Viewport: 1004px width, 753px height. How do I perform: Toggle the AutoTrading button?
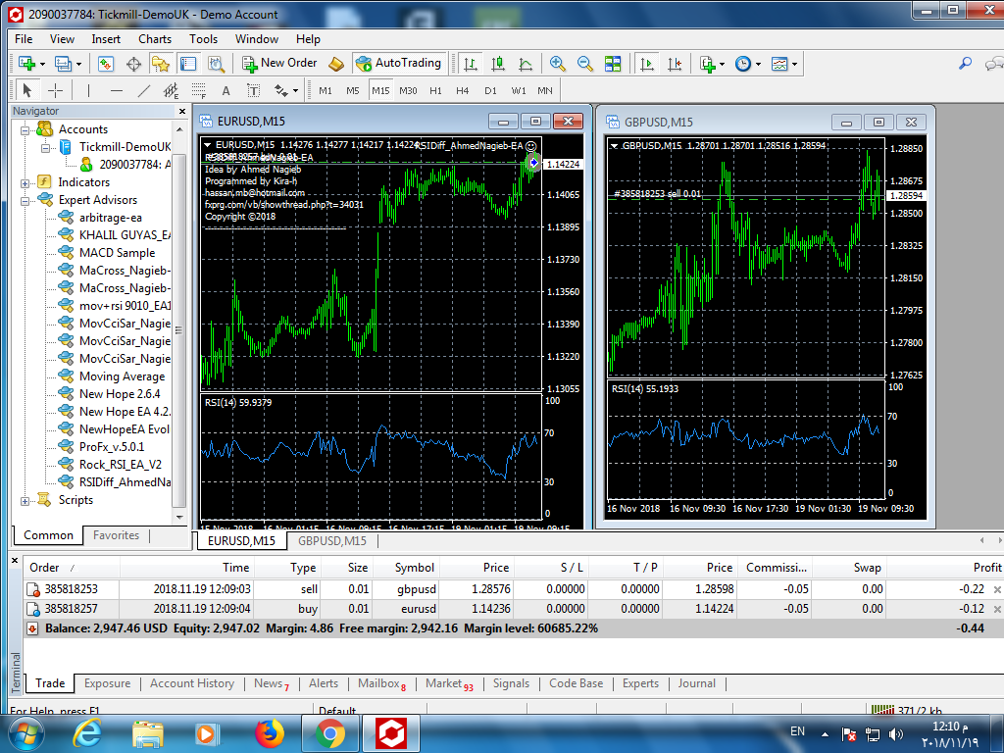(x=398, y=63)
